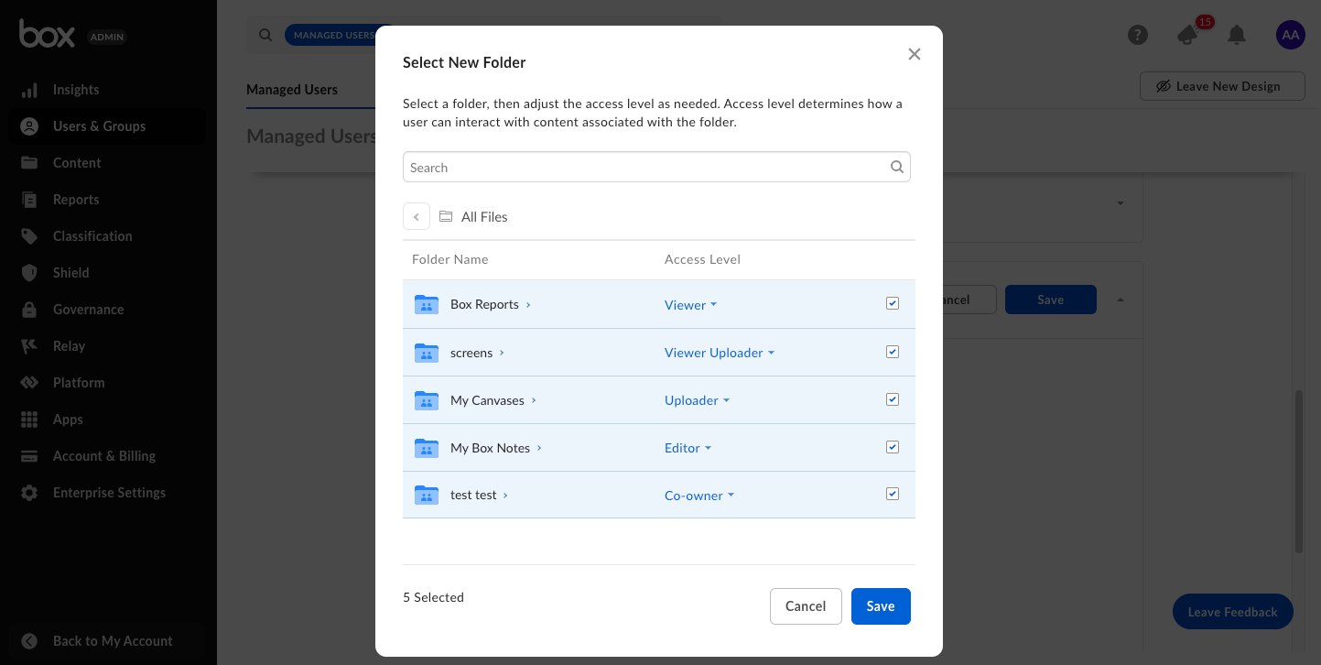Click the Relay icon in sidebar

29,346
